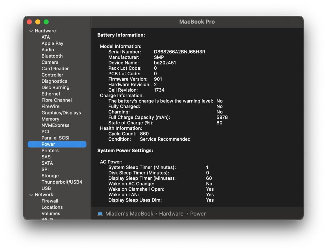Click Mladen's MacBook in the path bar
This screenshot has width=327, height=251.
[129, 214]
